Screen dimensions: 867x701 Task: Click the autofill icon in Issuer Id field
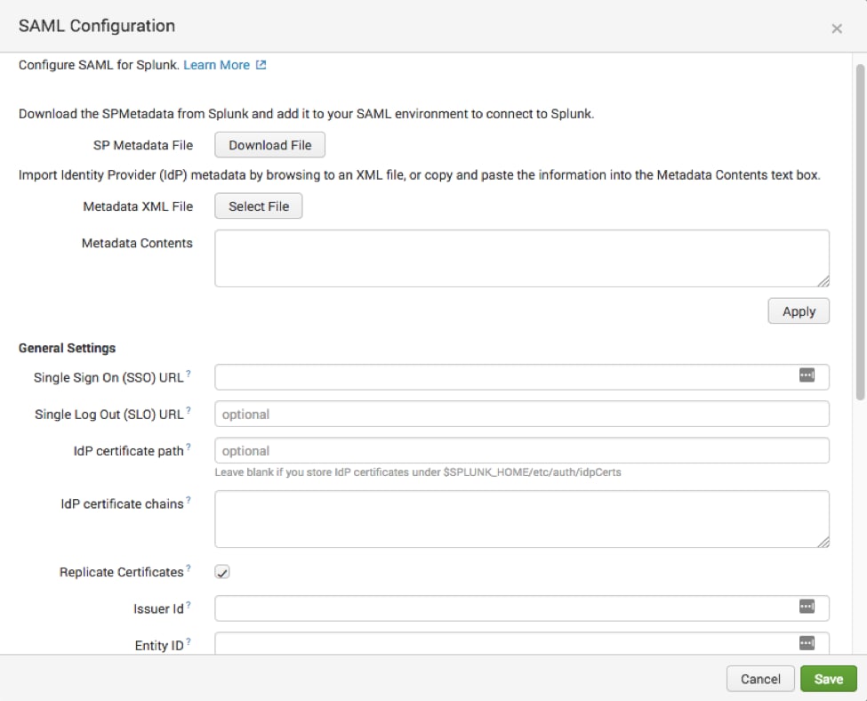(807, 607)
